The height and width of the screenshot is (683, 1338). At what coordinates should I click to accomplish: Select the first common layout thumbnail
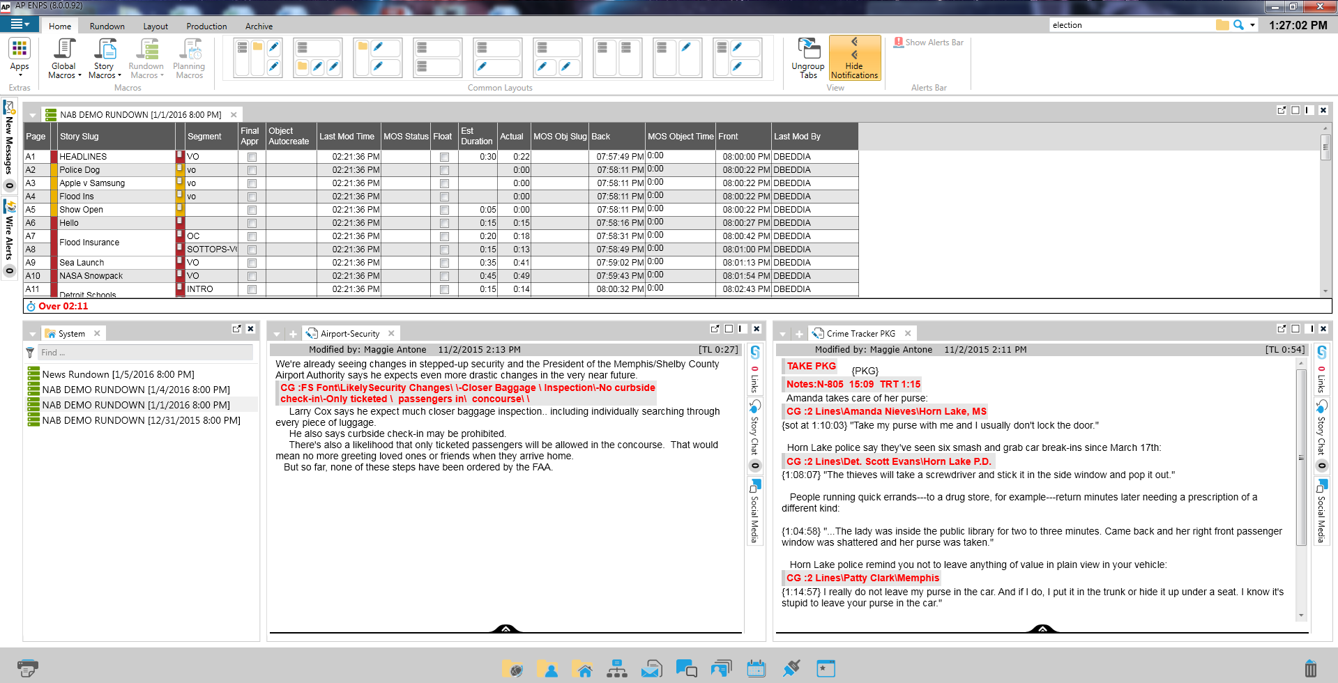258,57
